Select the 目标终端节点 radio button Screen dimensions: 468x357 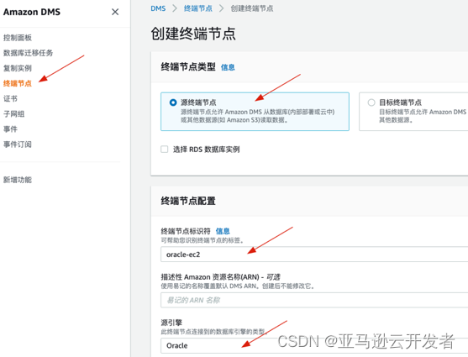[371, 102]
